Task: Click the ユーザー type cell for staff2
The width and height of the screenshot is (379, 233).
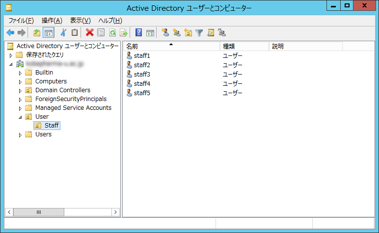Action: coord(232,65)
